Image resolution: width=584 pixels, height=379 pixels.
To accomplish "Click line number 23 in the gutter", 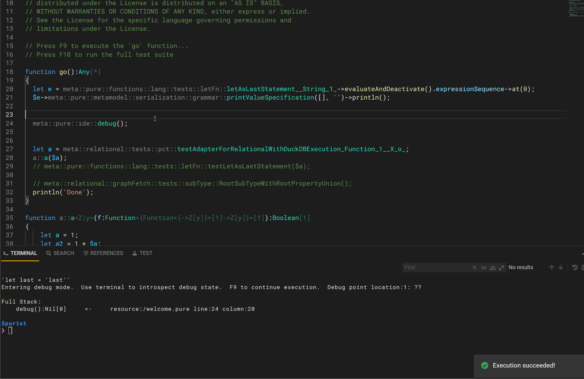I will coord(9,115).
